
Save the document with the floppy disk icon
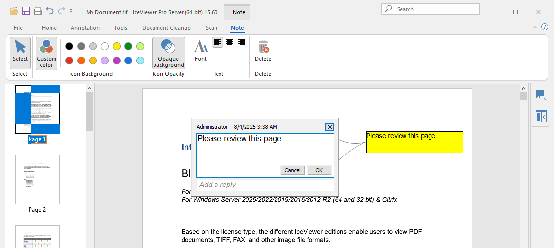pos(26,11)
